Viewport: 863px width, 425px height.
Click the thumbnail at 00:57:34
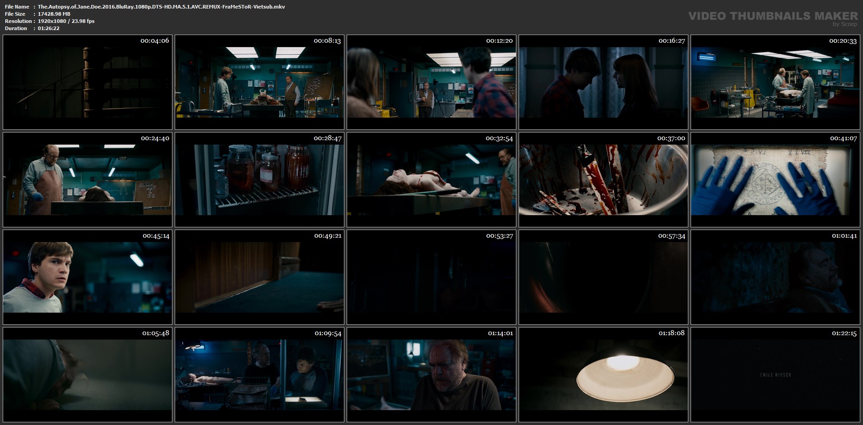(603, 277)
